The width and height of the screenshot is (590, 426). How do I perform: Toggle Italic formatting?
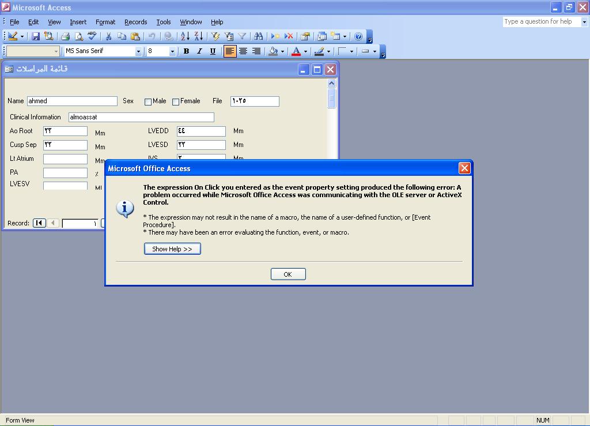[199, 51]
